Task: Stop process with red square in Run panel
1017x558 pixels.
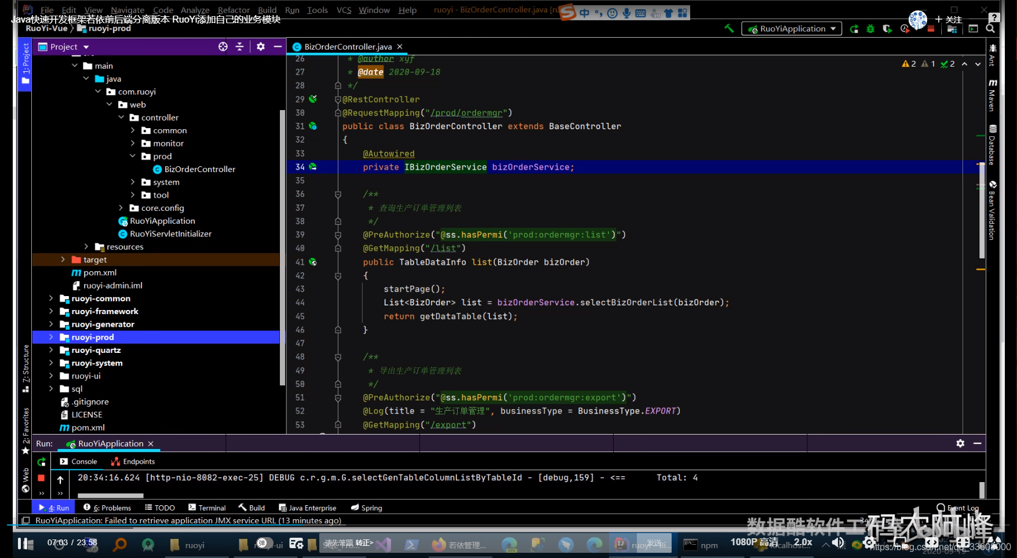Action: click(x=41, y=478)
